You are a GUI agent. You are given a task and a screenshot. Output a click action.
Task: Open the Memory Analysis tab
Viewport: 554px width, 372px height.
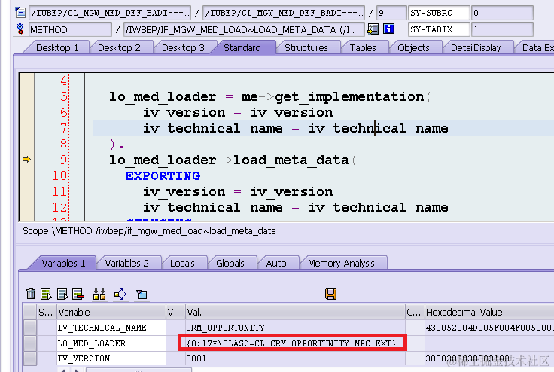tap(341, 263)
